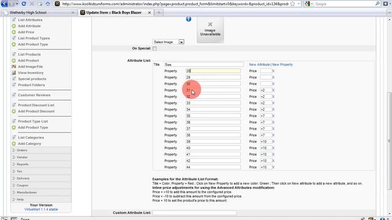392x220 pixels.
Task: Switch to Wetherby High School tab
Action: pos(39,12)
